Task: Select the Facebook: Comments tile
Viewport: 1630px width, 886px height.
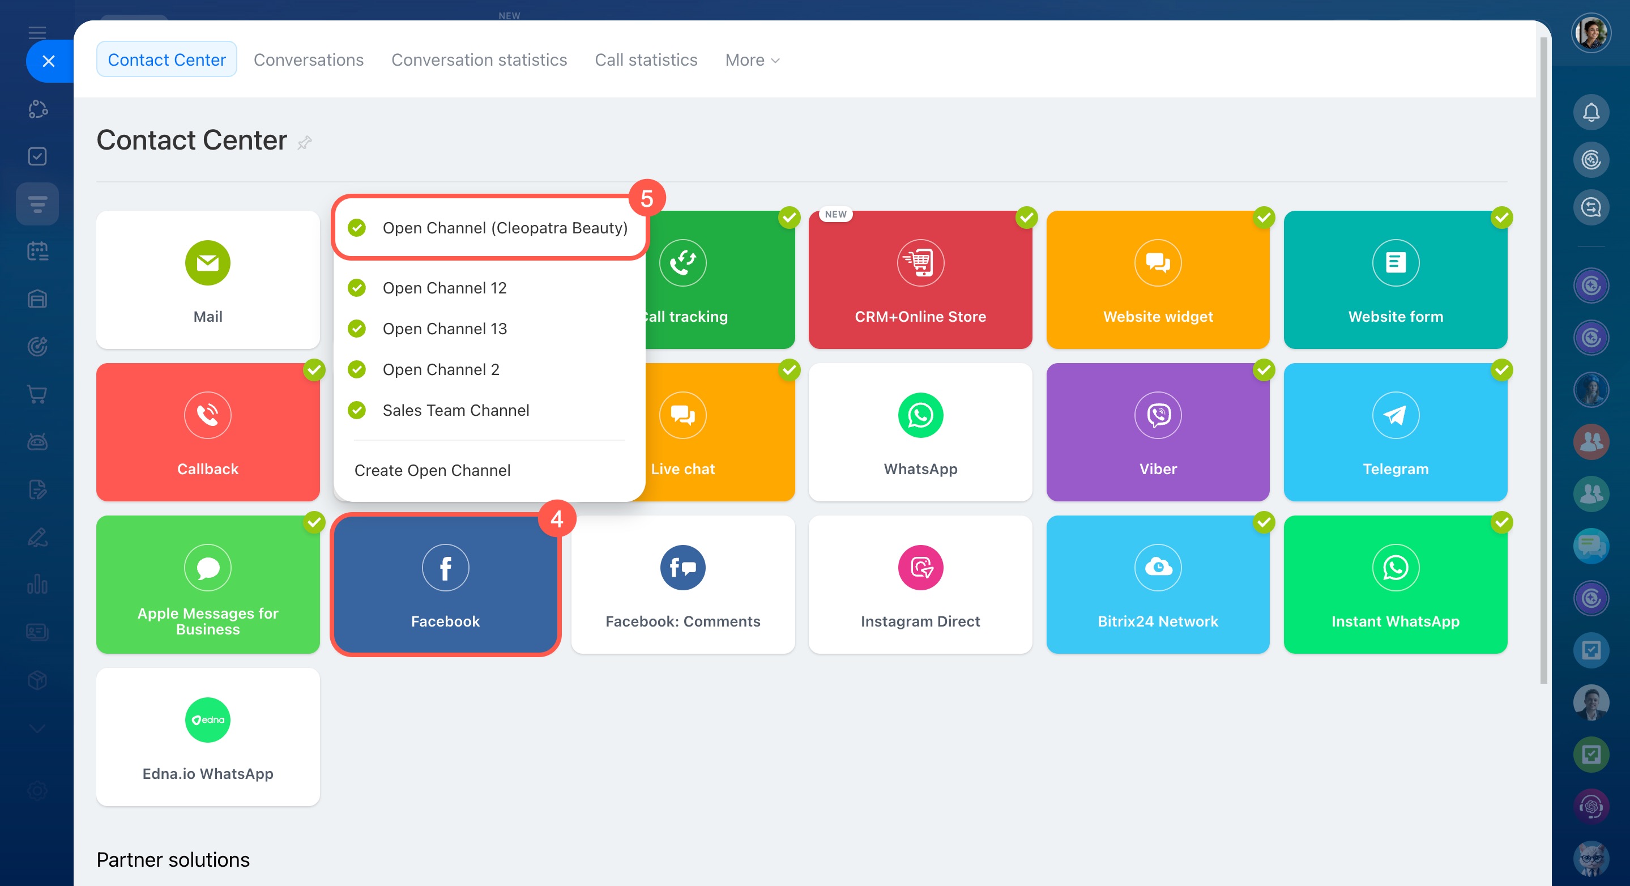Action: click(x=682, y=583)
